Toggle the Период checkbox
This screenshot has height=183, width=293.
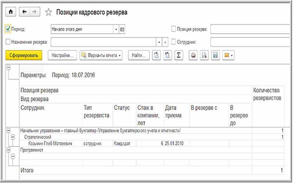(x=8, y=29)
